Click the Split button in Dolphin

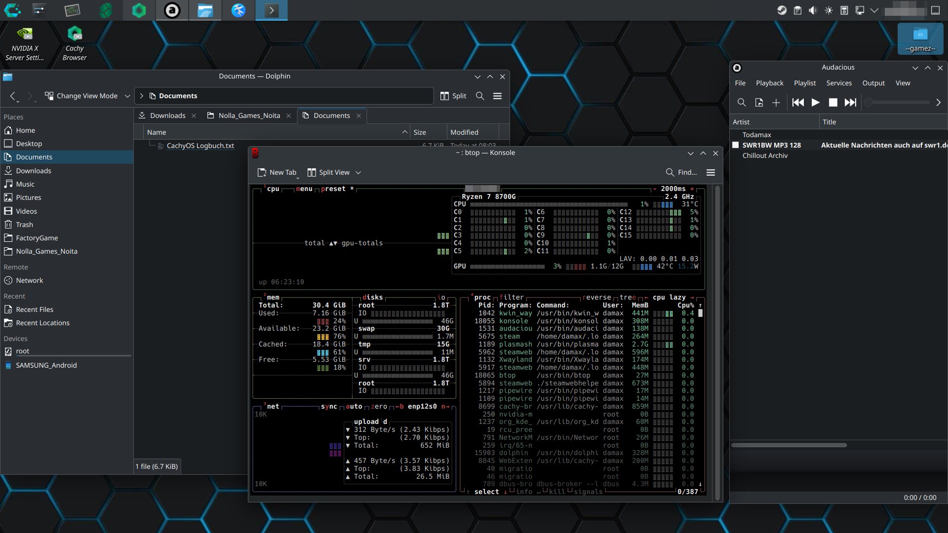pos(453,96)
